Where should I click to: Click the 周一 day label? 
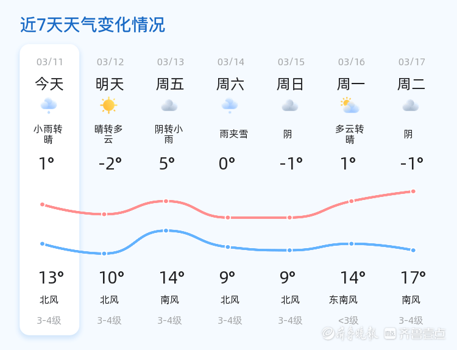351,84
